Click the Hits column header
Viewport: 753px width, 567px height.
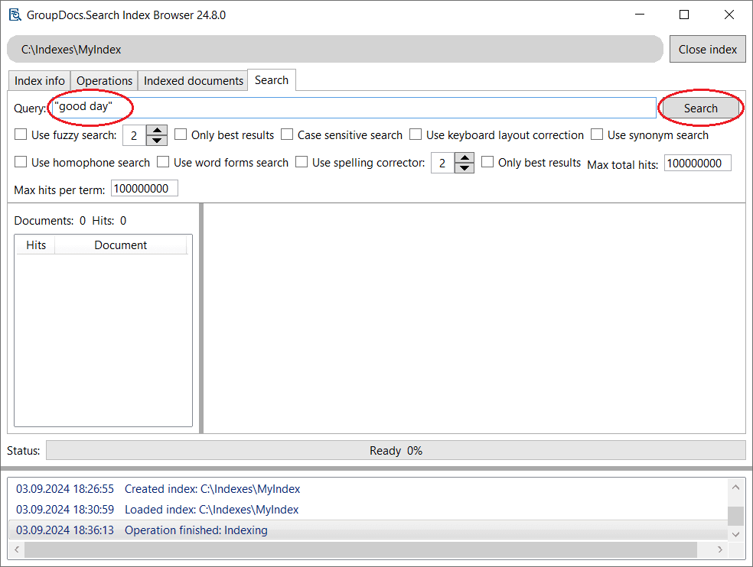[36, 245]
